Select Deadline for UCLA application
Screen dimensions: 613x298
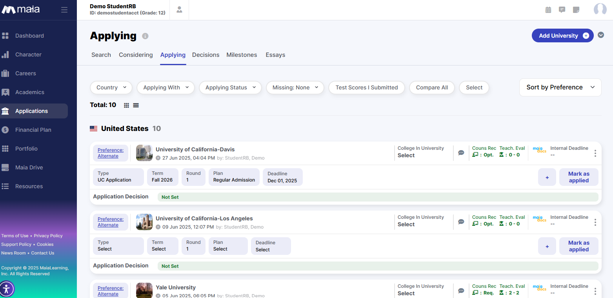point(271,246)
